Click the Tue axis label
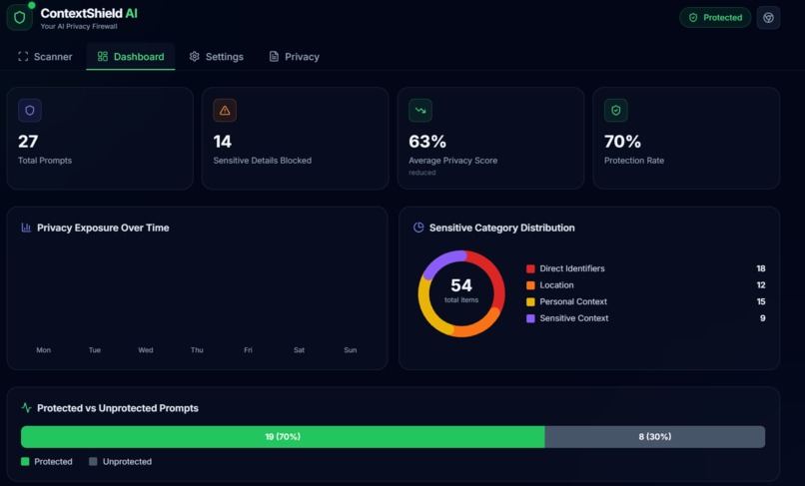Image resolution: width=805 pixels, height=486 pixels. pos(95,350)
